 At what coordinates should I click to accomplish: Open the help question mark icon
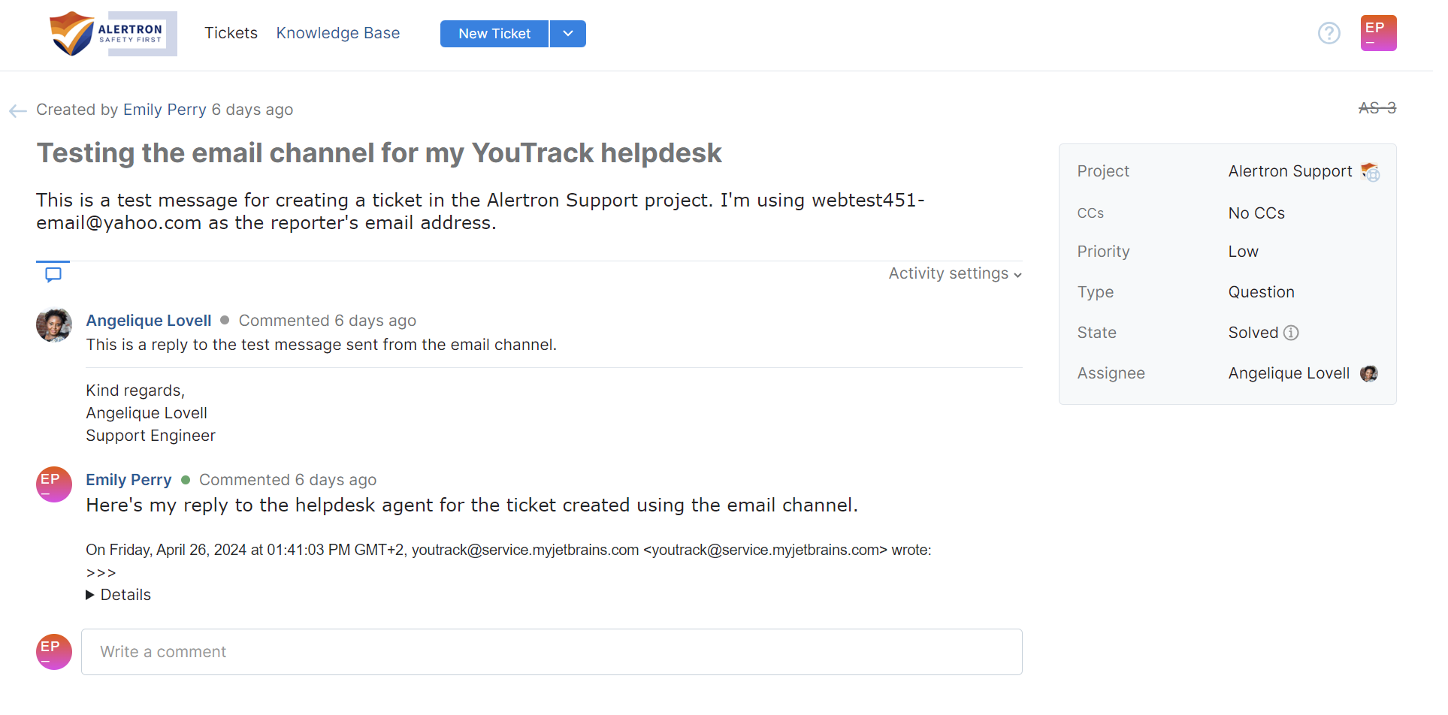tap(1329, 33)
